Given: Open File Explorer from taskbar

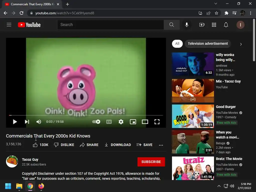Looking at the screenshot, I should click(x=19, y=186).
